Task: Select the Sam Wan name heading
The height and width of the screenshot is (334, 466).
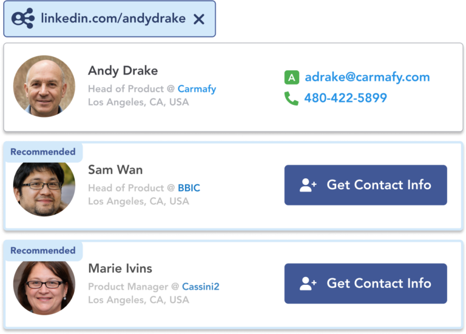Action: (x=115, y=170)
